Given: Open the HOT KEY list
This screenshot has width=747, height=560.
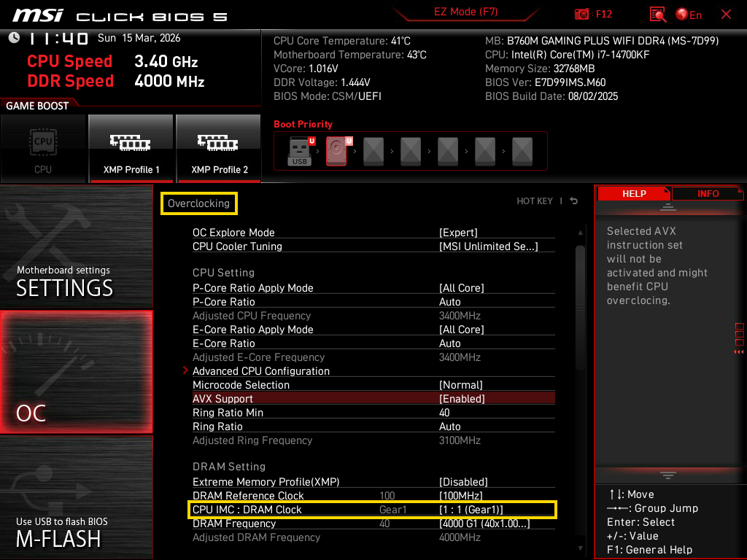Looking at the screenshot, I should coord(535,201).
